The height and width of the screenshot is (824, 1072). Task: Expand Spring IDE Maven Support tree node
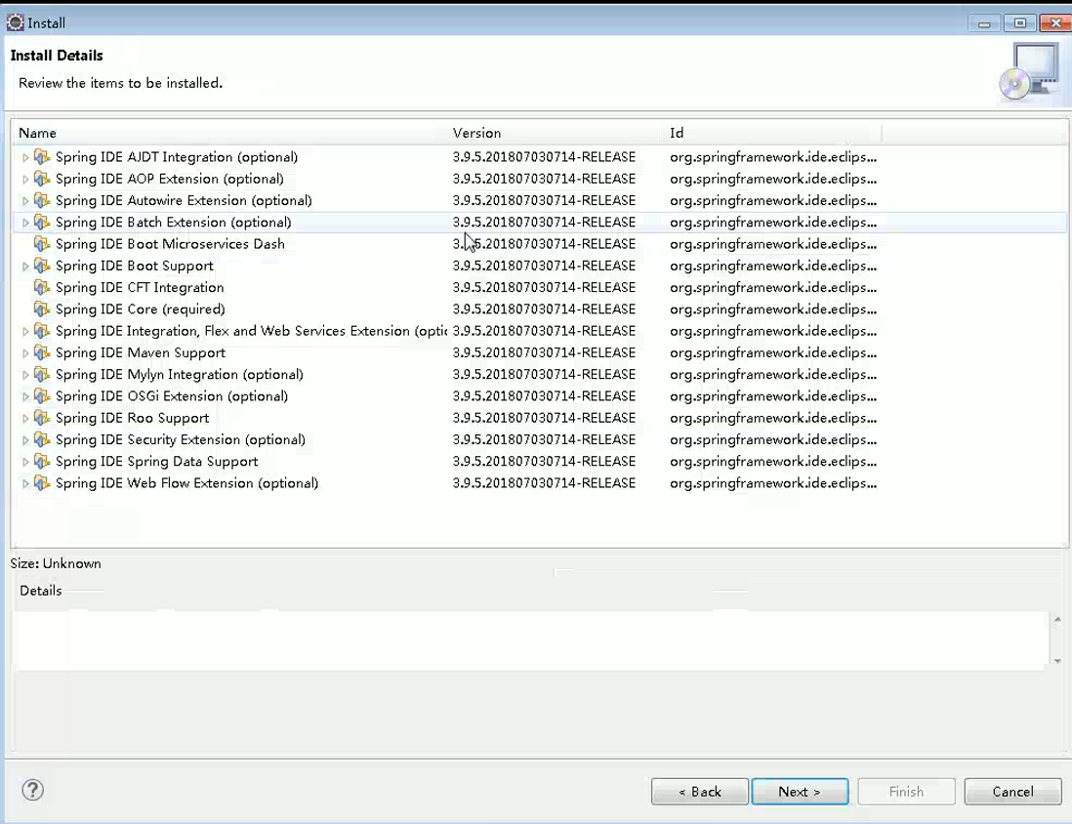25,353
